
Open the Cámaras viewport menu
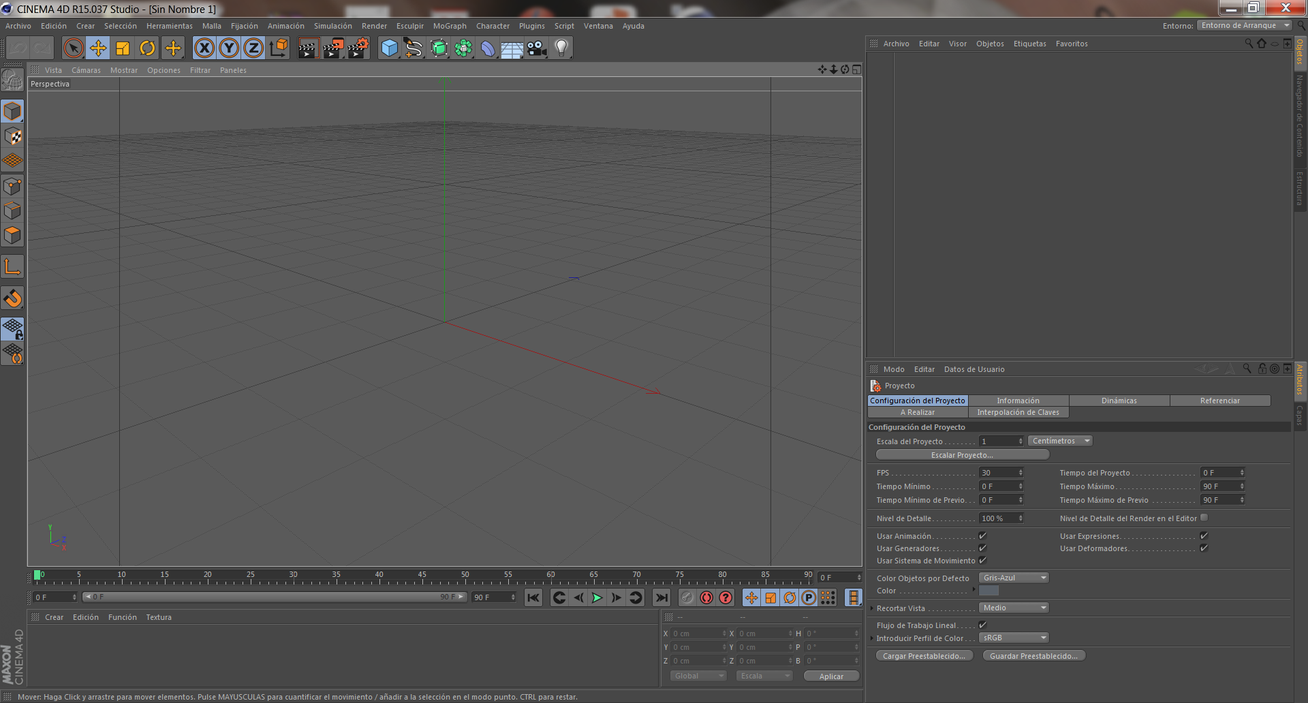(x=86, y=70)
